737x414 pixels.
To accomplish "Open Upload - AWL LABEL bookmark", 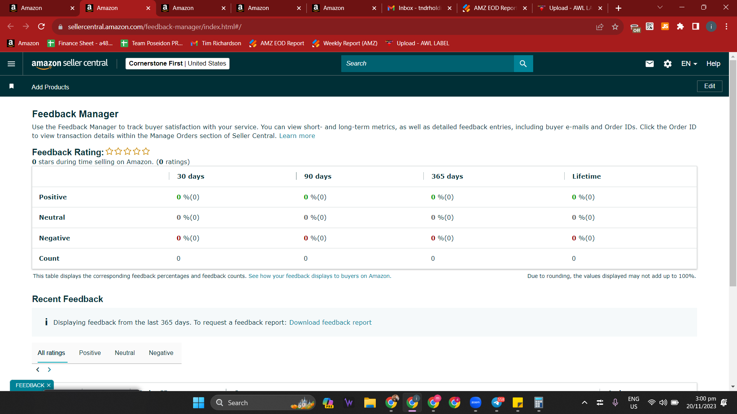I will [417, 43].
